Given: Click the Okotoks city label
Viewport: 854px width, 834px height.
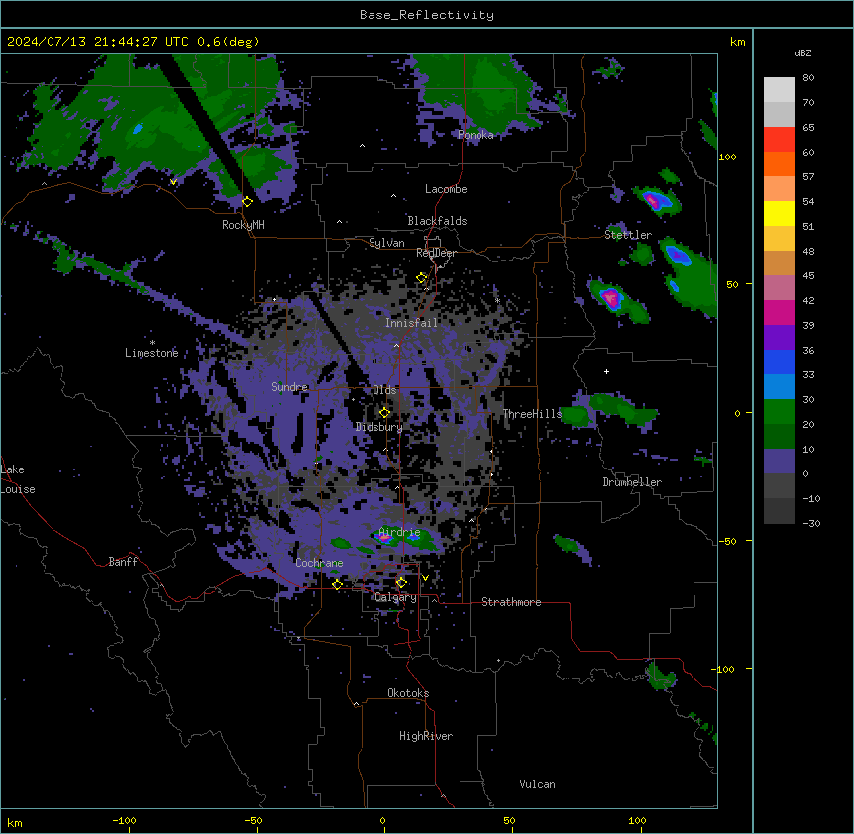Looking at the screenshot, I should [x=408, y=693].
